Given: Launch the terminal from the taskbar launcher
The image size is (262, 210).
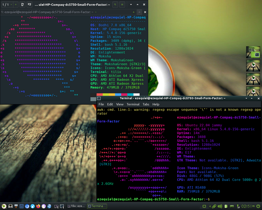Looking at the screenshot, I should tap(10, 206).
